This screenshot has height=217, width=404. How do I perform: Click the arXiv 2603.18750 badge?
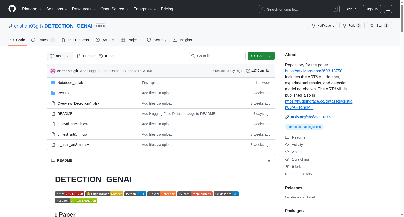(70, 194)
